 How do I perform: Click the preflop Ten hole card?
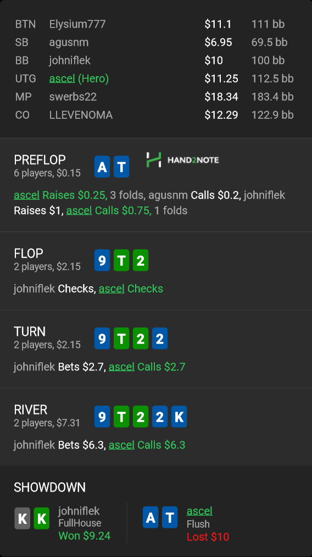pyautogui.click(x=121, y=167)
